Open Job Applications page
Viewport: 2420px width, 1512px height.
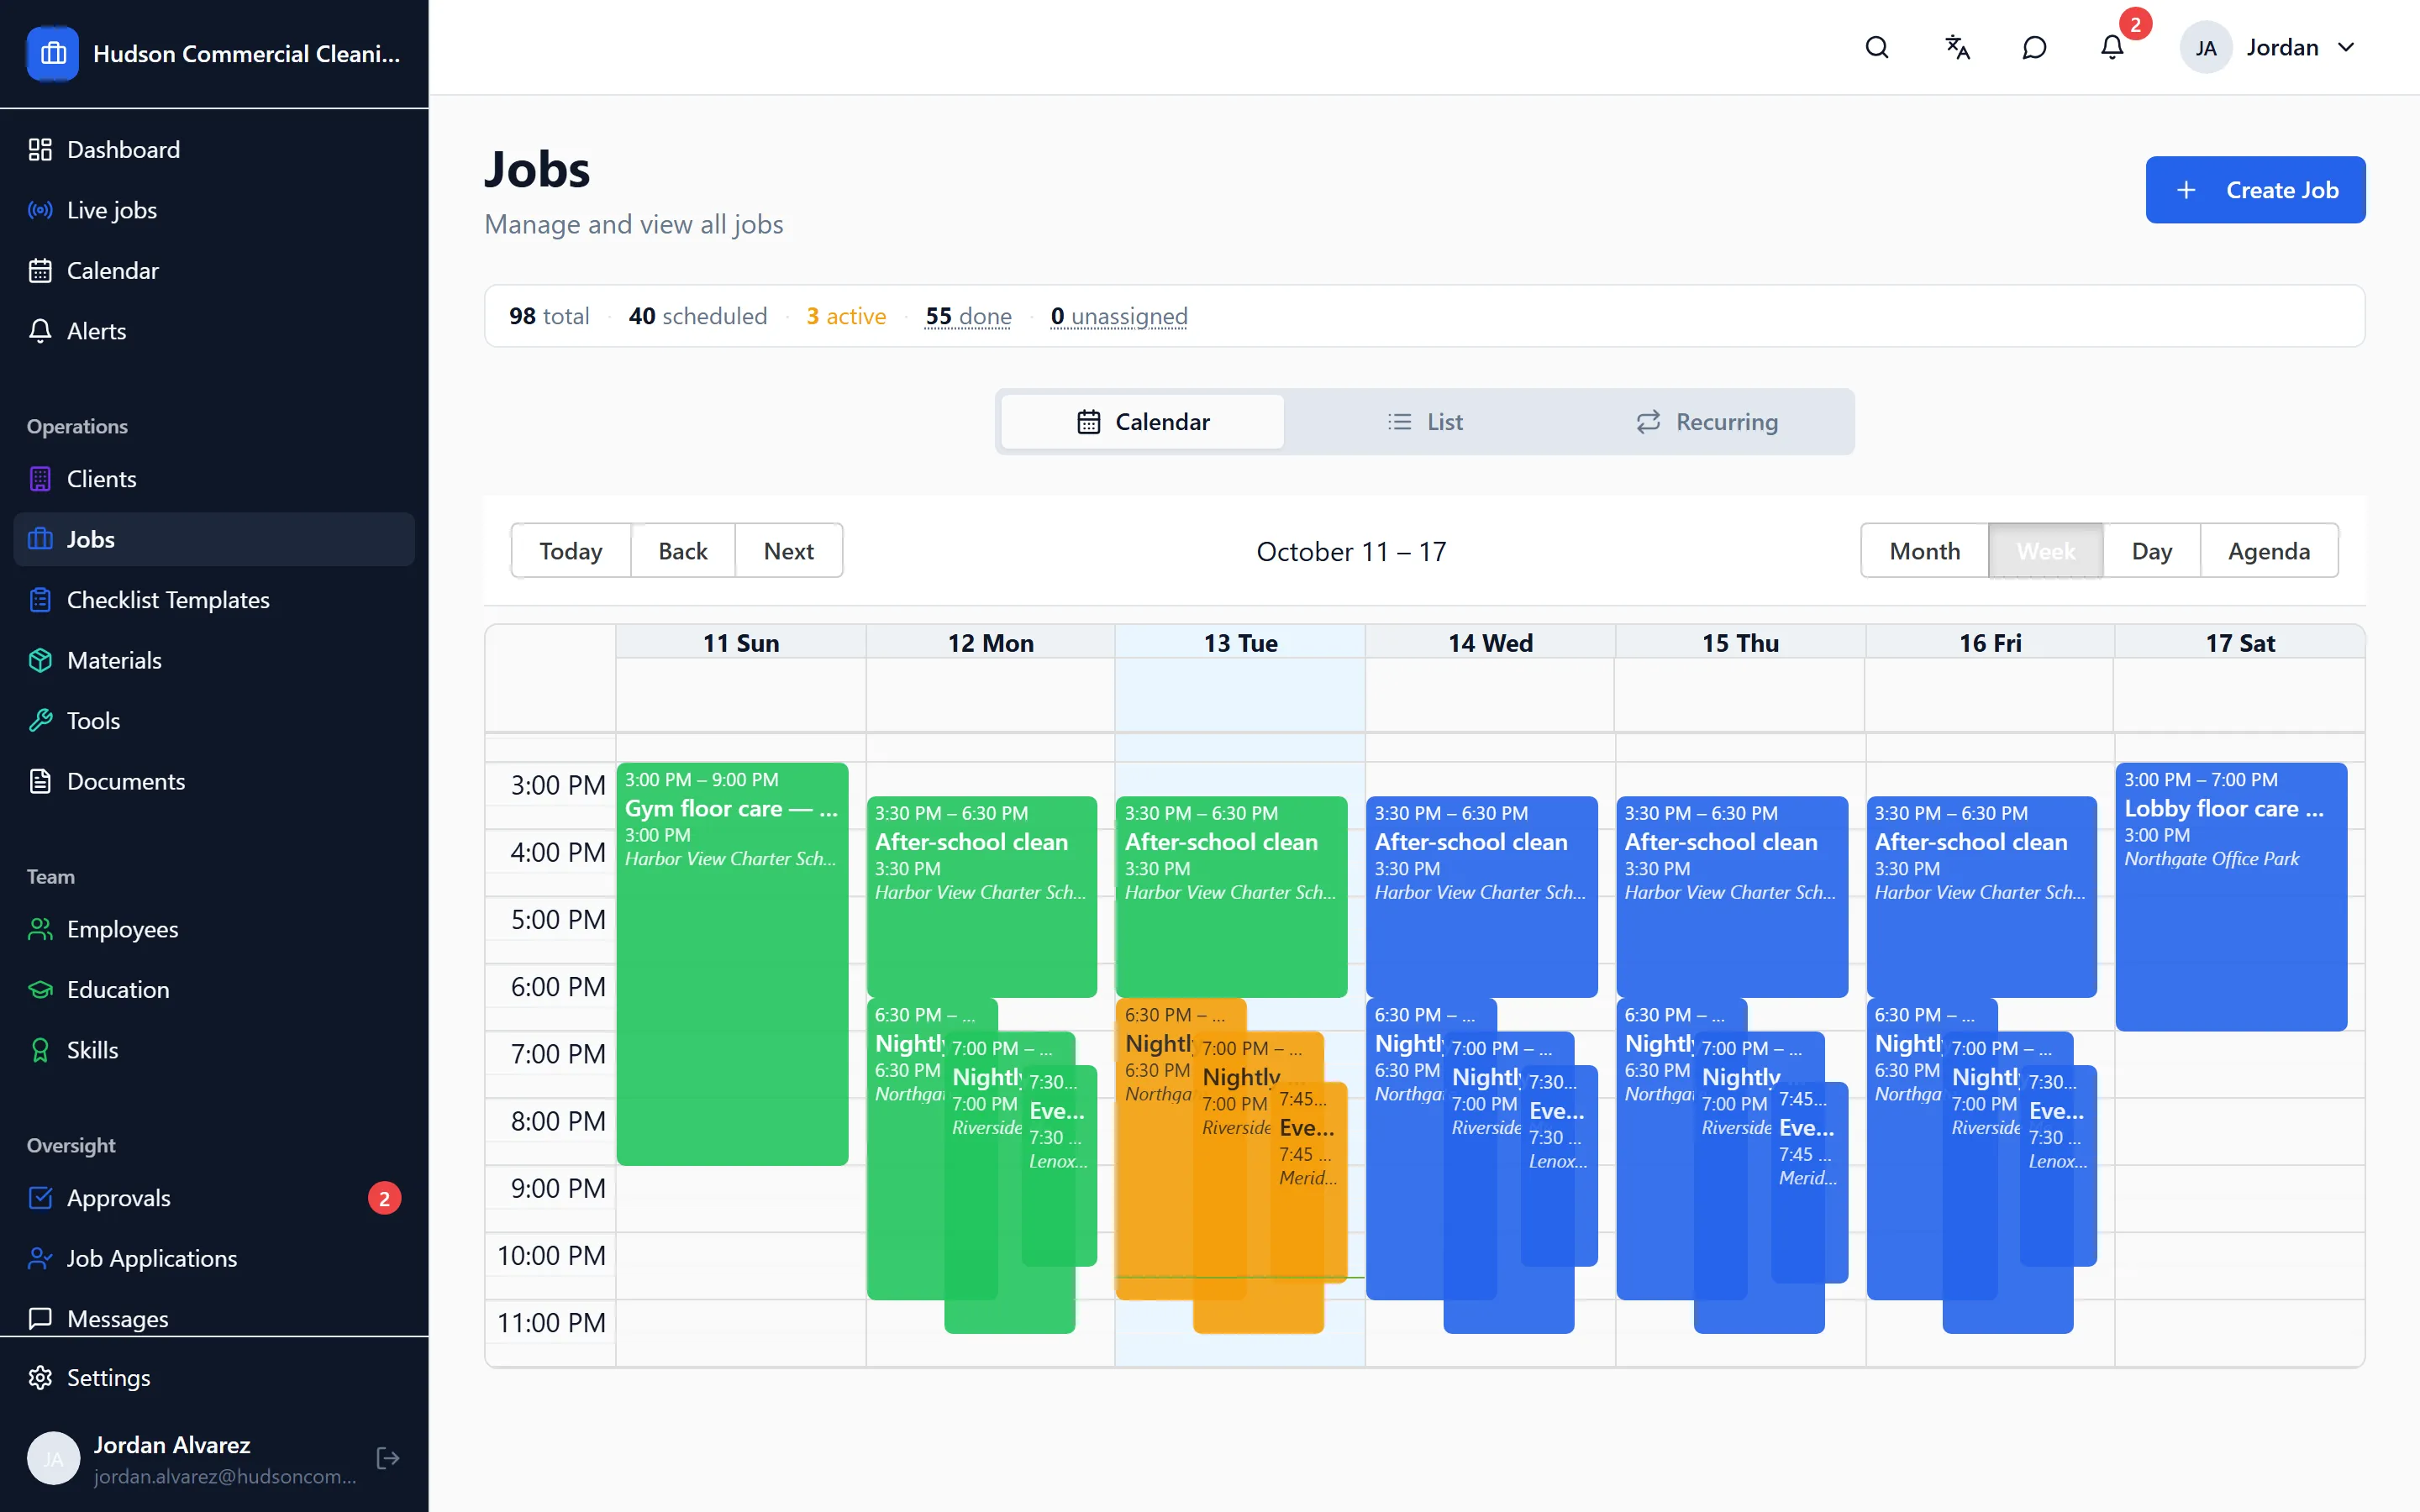point(214,1258)
